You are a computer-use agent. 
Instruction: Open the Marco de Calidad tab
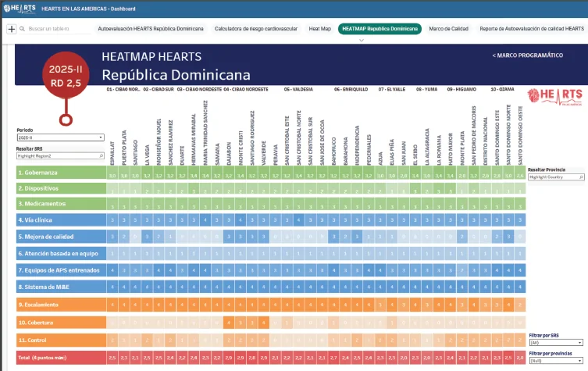[x=448, y=29]
